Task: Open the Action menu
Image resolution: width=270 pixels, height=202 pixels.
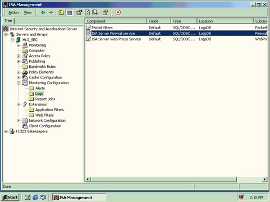Action: [x=13, y=12]
